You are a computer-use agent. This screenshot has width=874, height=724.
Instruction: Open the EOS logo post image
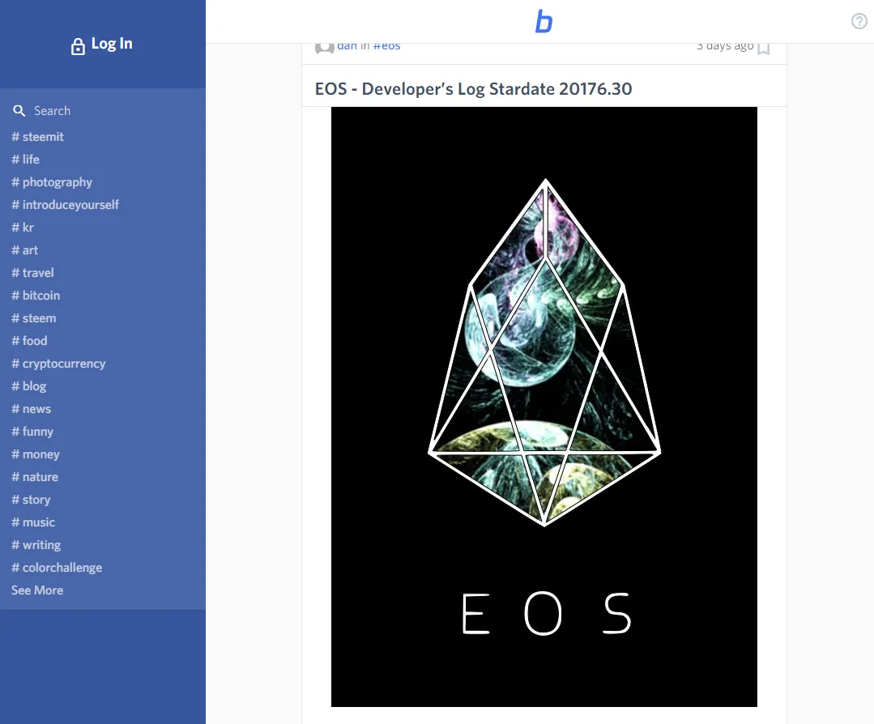tap(544, 407)
